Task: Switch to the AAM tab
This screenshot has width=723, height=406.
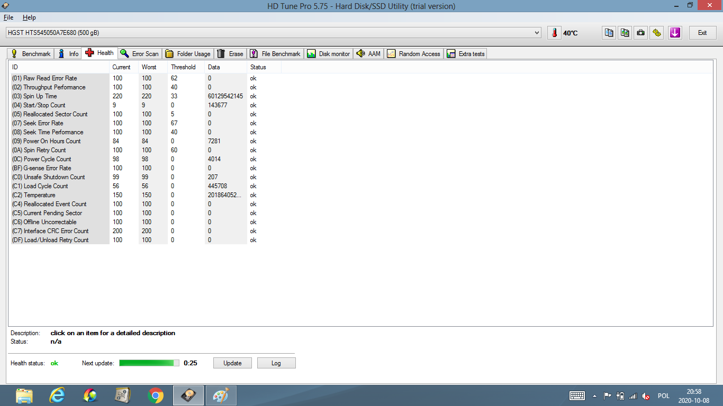Action: click(x=368, y=54)
